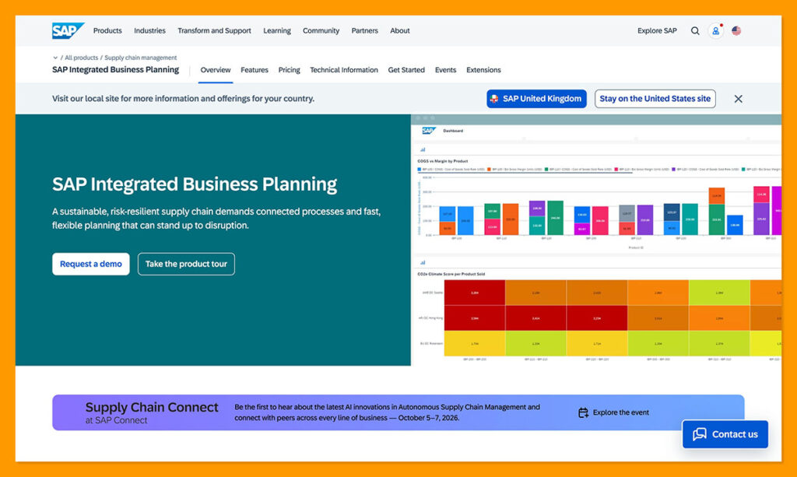Open the search magnifier icon
797x477 pixels.
695,31
